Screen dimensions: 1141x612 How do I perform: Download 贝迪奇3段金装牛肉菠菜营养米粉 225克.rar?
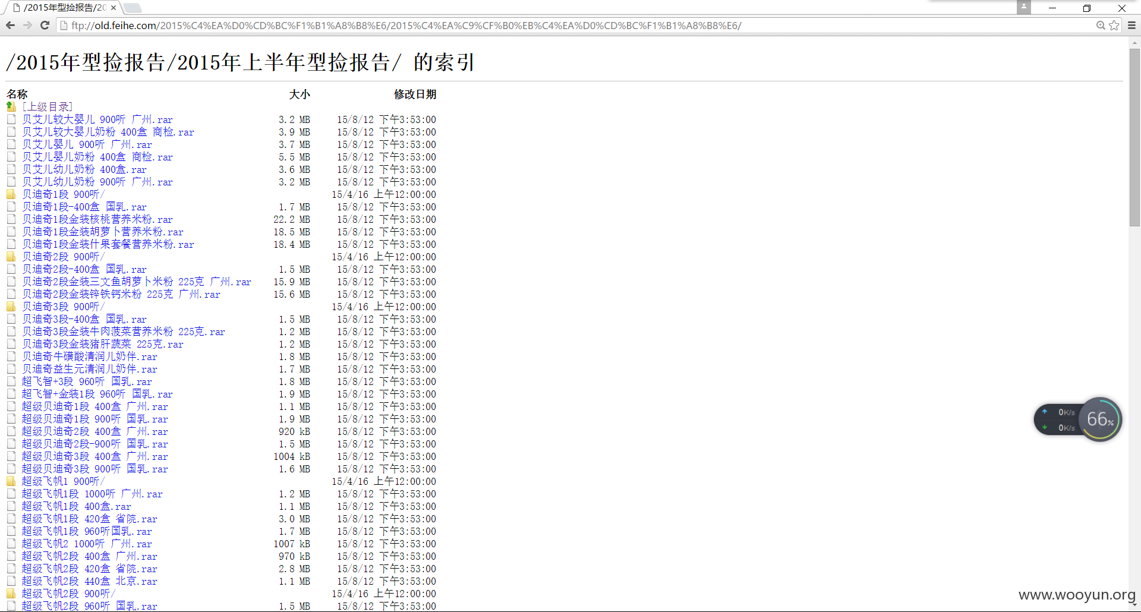(124, 332)
